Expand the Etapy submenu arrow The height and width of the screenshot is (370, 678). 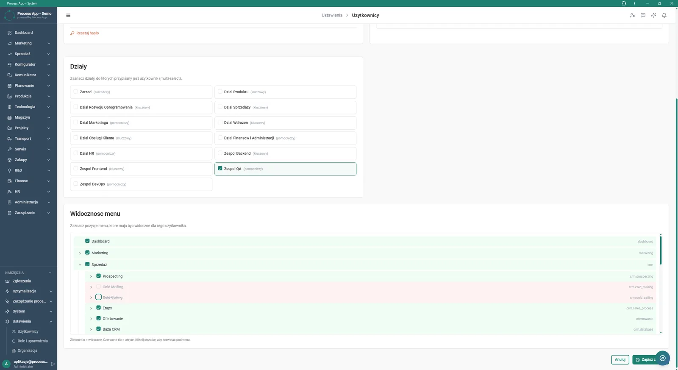click(x=91, y=308)
